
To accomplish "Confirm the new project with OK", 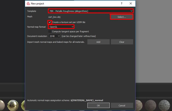I will 98,106.
